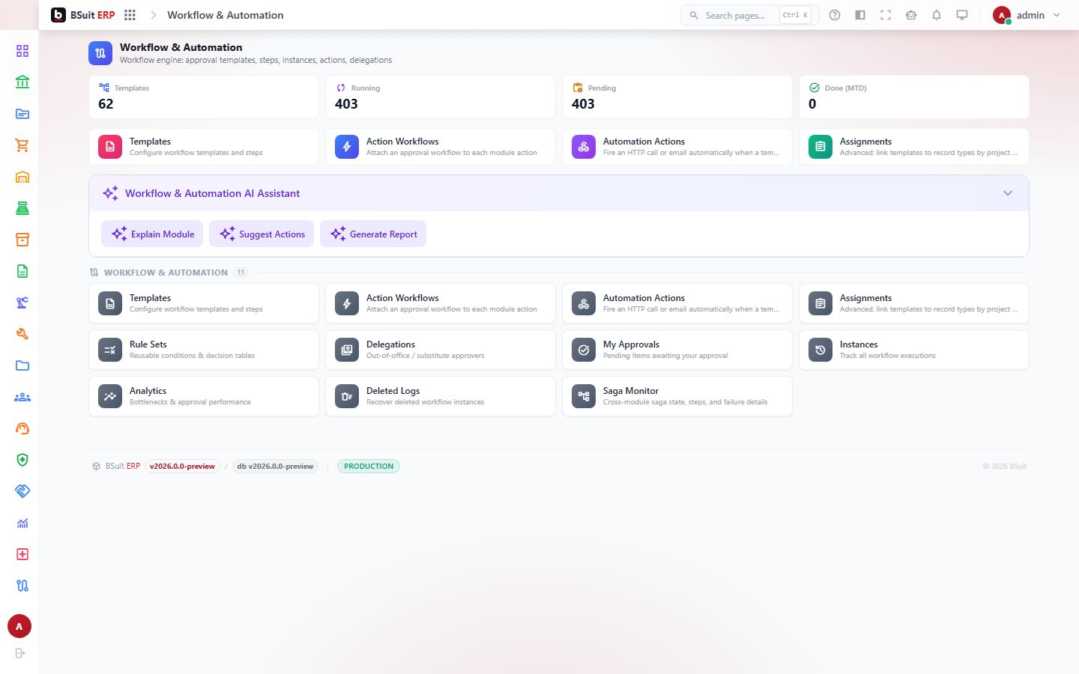Toggle the sidebar layout icon in top bar

tap(860, 15)
